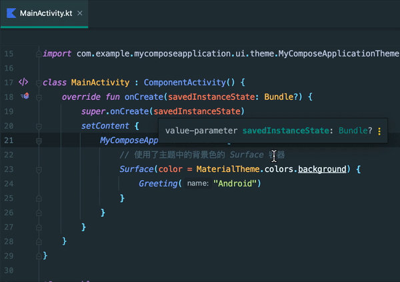Click the name: parameter hint
400x282 pixels.
tap(198, 183)
